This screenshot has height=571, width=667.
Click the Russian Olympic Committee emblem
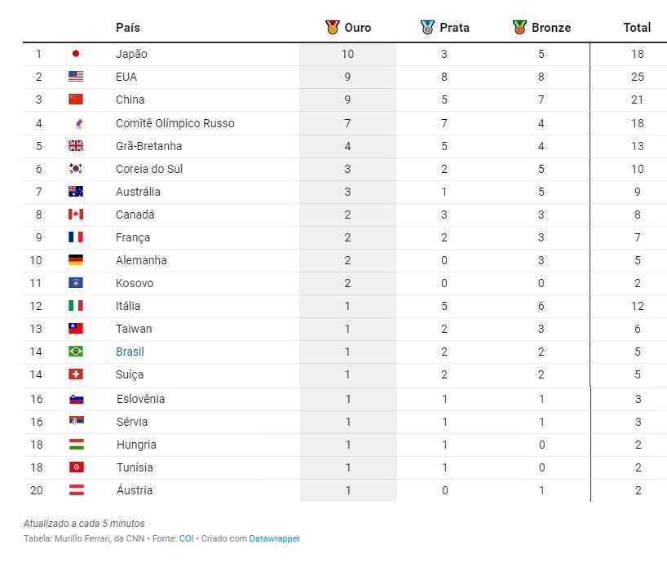pos(79,123)
